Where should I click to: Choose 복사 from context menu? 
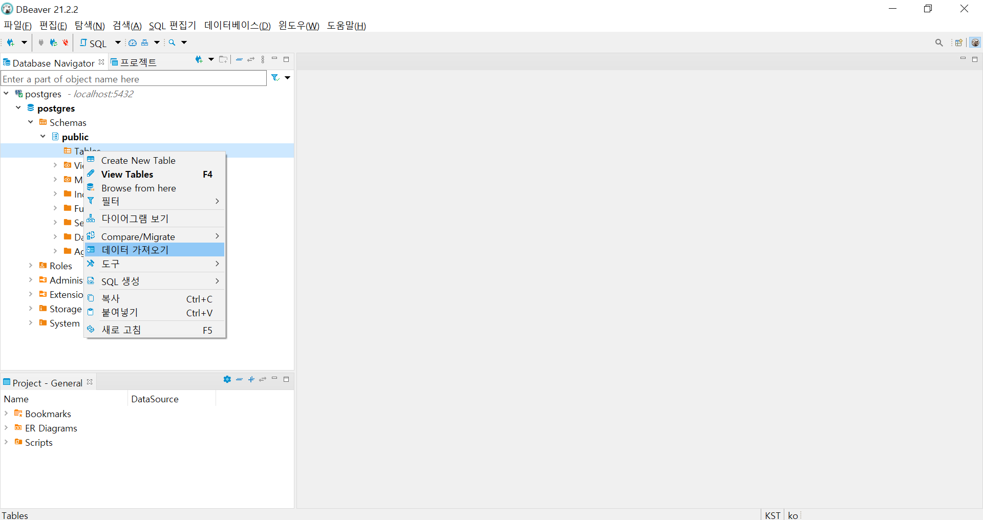155,299
